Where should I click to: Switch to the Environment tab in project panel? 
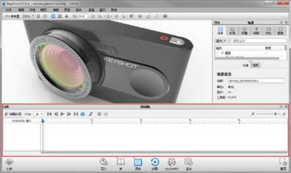pyautogui.click(x=244, y=31)
